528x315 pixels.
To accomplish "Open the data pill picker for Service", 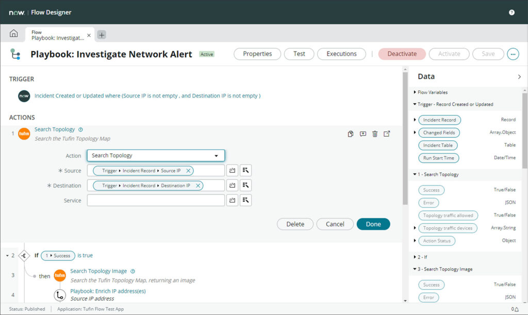I will click(x=245, y=201).
